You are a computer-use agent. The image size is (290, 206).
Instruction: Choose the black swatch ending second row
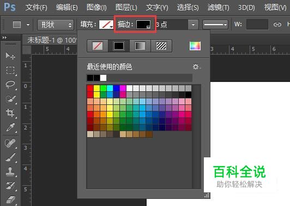click(x=188, y=95)
